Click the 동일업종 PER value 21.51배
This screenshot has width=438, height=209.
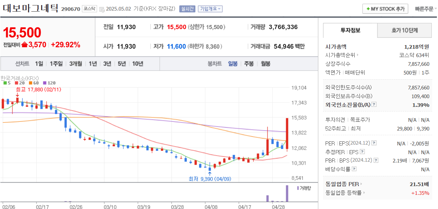pyautogui.click(x=419, y=184)
